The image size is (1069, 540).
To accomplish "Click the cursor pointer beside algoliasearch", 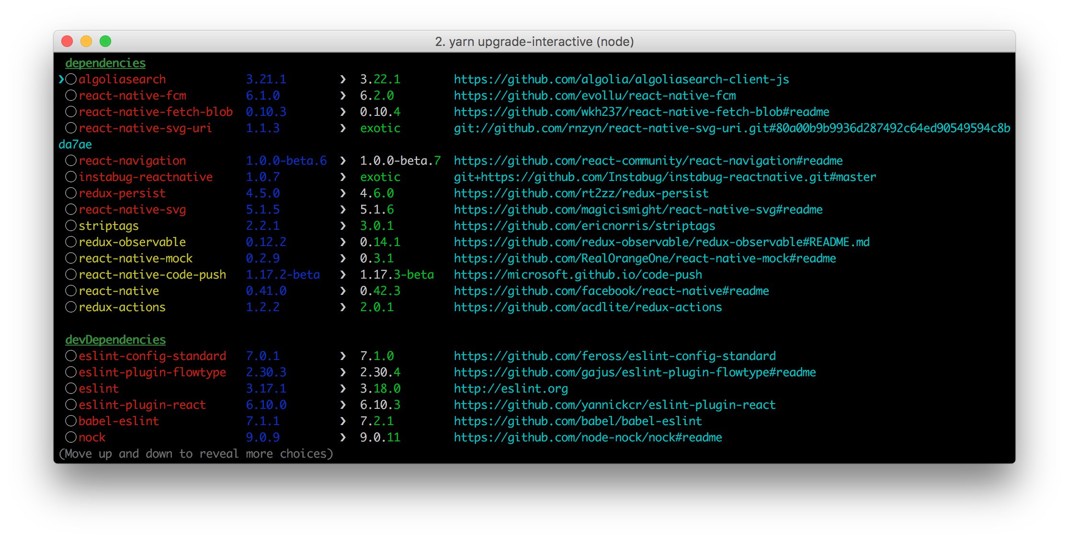I will point(61,79).
